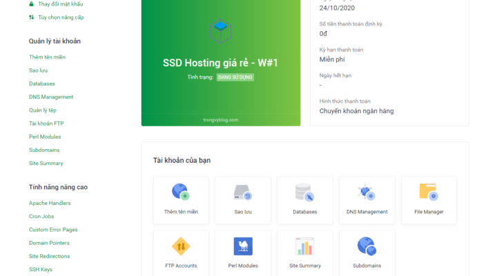Click the Tài khoản của bạn heading
The height and width of the screenshot is (276, 477).
point(182,160)
